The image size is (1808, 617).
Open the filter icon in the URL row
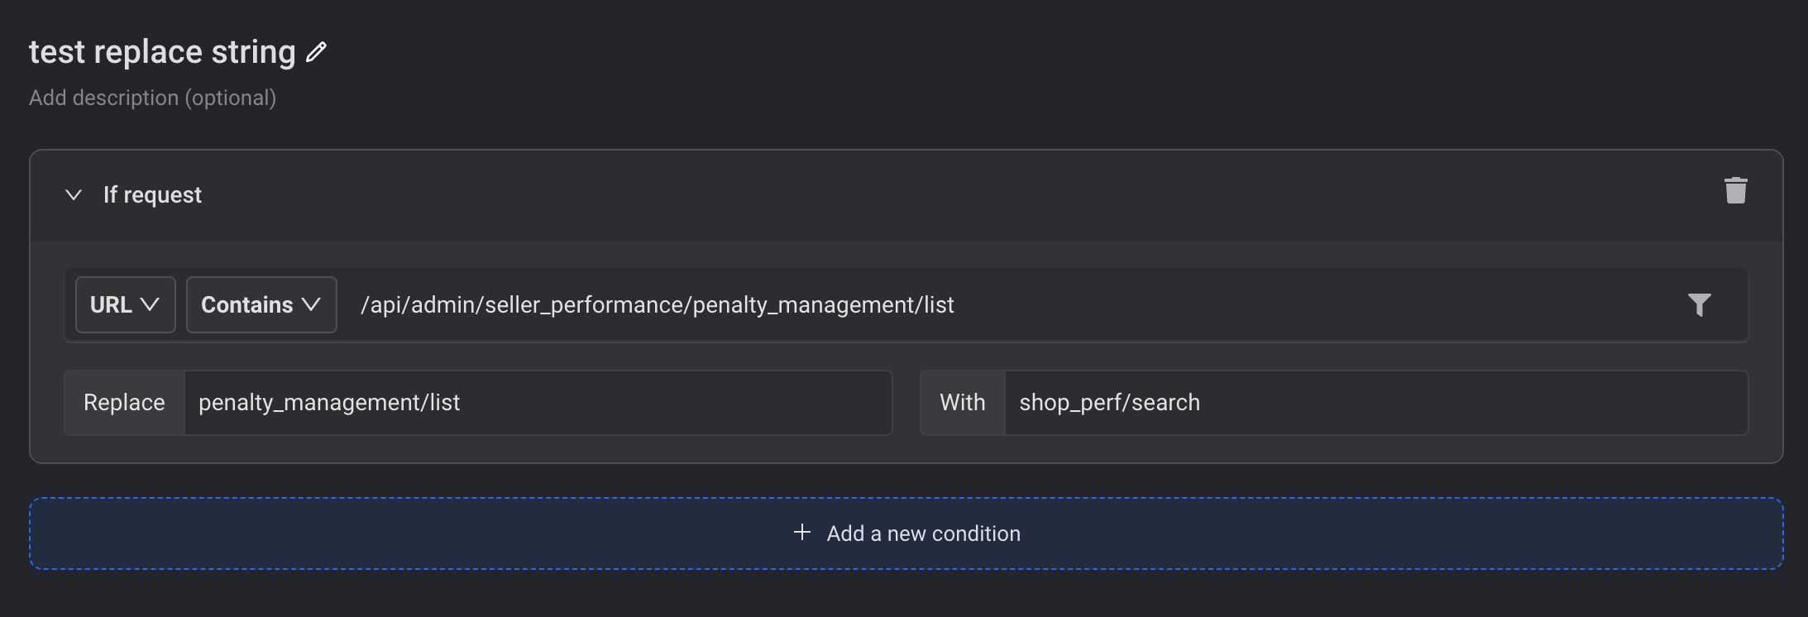tap(1699, 305)
